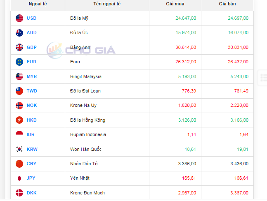This screenshot has height=201, width=267.
Task: Click the JPY Japan flag icon
Action: pos(19,178)
